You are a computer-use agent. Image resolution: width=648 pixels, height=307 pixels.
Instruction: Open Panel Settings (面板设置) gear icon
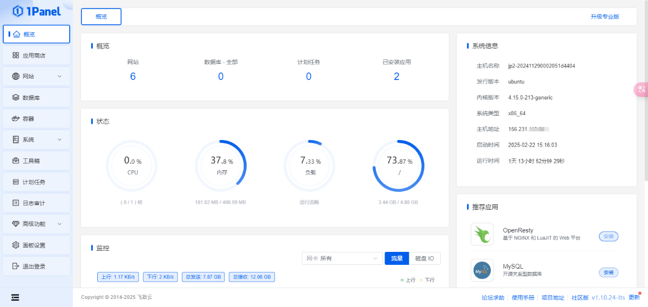[16, 245]
